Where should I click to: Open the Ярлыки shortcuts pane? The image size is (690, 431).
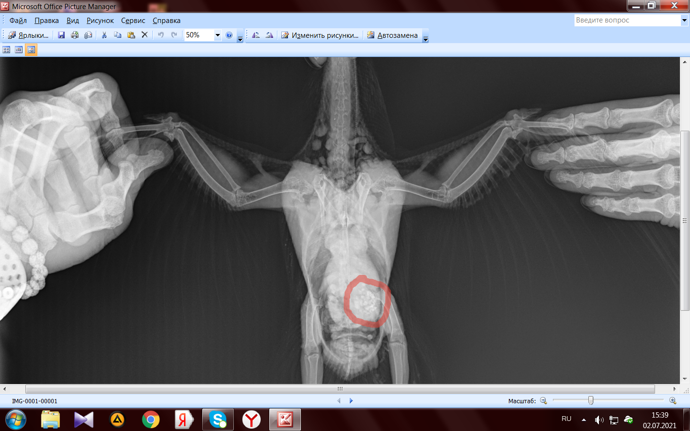(x=28, y=35)
